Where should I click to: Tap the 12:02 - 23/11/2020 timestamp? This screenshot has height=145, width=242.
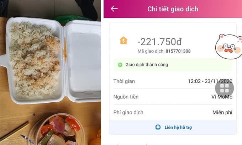(210, 81)
